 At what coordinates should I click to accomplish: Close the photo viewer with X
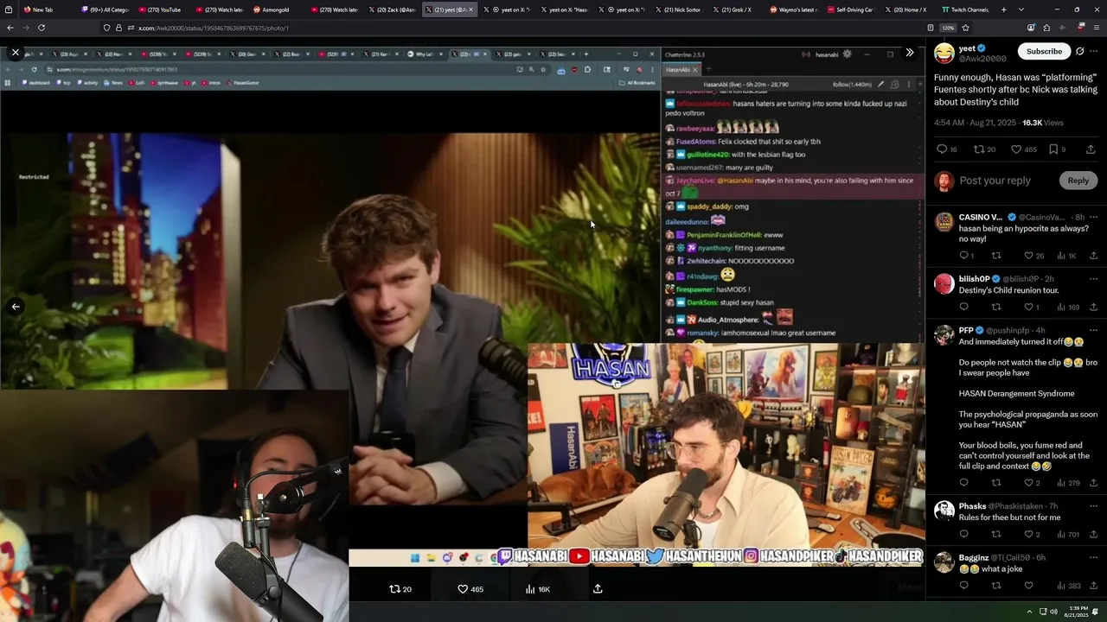15,53
